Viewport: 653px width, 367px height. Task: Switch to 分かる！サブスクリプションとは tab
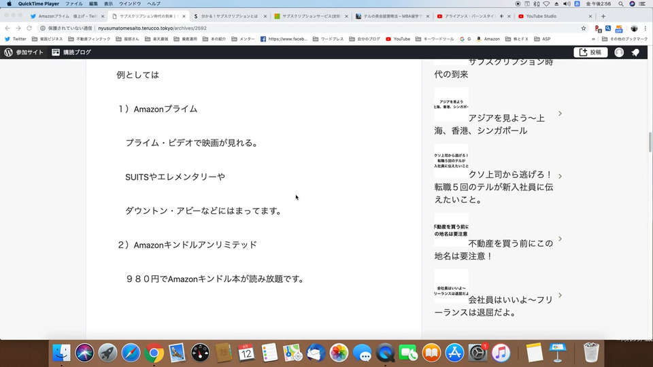pos(229,16)
